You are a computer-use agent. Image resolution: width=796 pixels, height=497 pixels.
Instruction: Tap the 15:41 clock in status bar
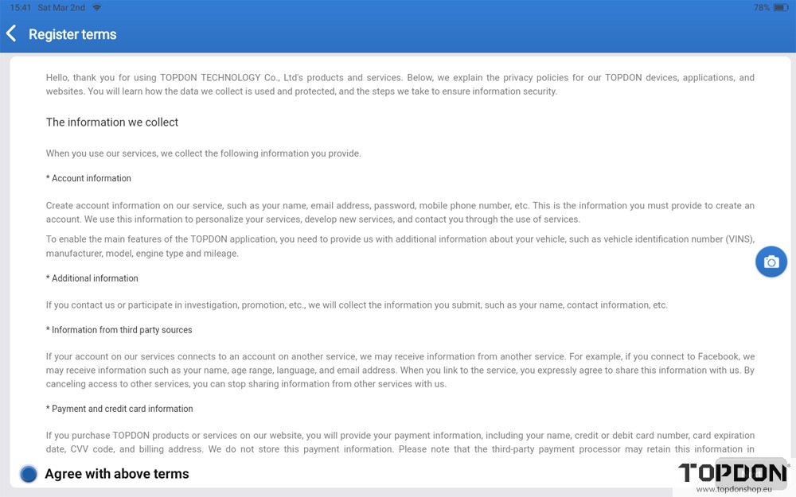21,7
